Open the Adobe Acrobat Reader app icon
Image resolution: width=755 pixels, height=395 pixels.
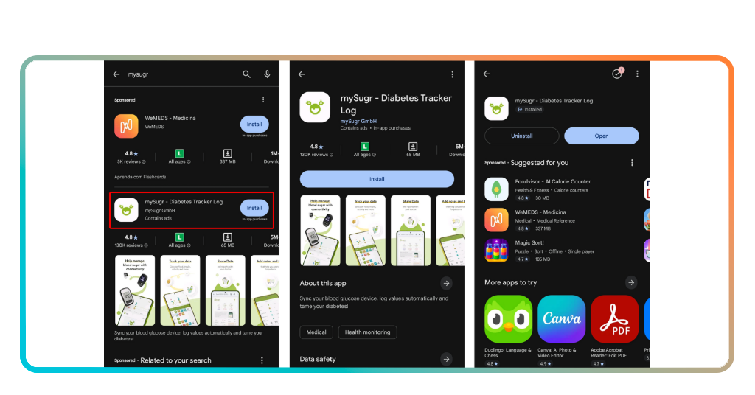click(614, 319)
